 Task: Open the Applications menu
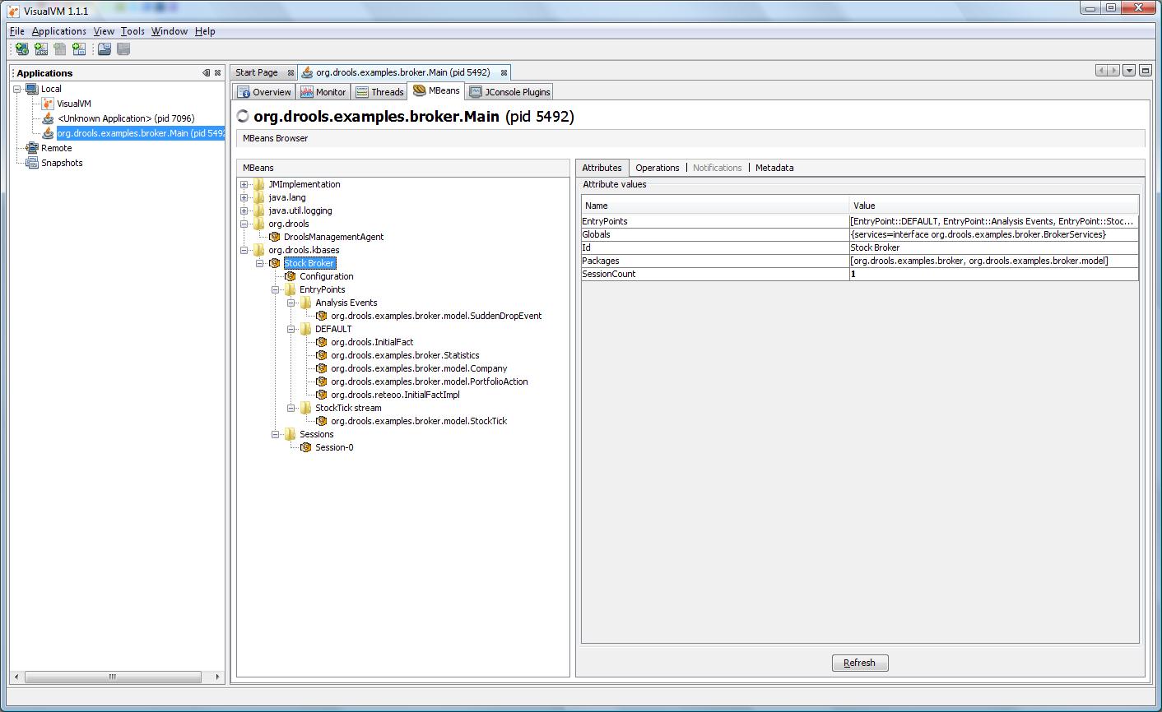click(x=59, y=31)
